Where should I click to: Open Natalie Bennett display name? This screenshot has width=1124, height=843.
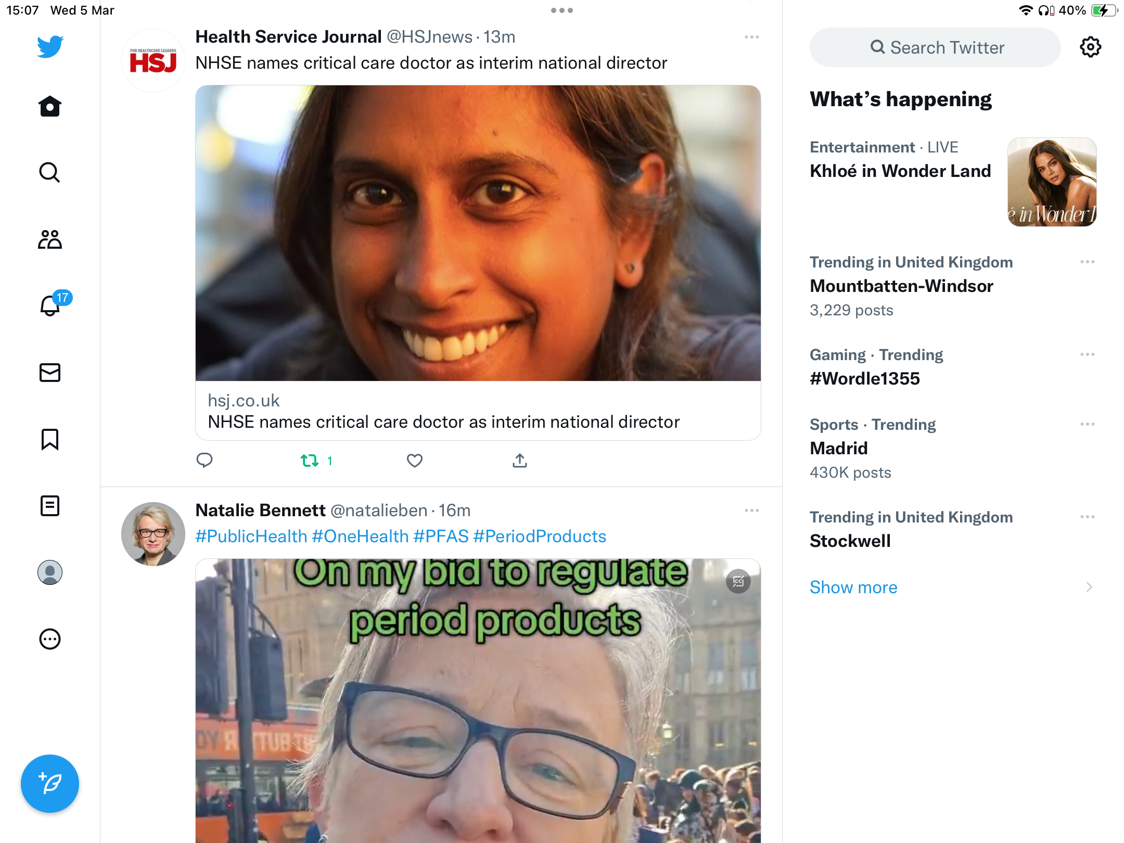tap(260, 510)
